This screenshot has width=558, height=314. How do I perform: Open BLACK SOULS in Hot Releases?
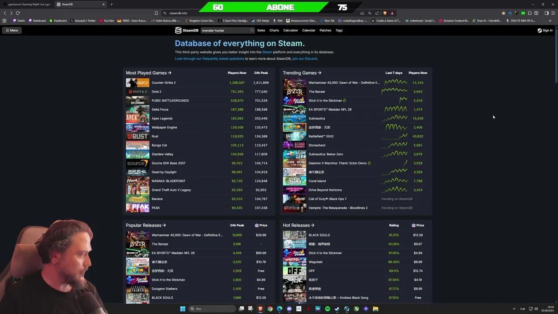coord(319,235)
